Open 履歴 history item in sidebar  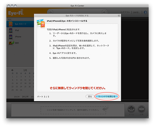pyautogui.click(x=20, y=43)
